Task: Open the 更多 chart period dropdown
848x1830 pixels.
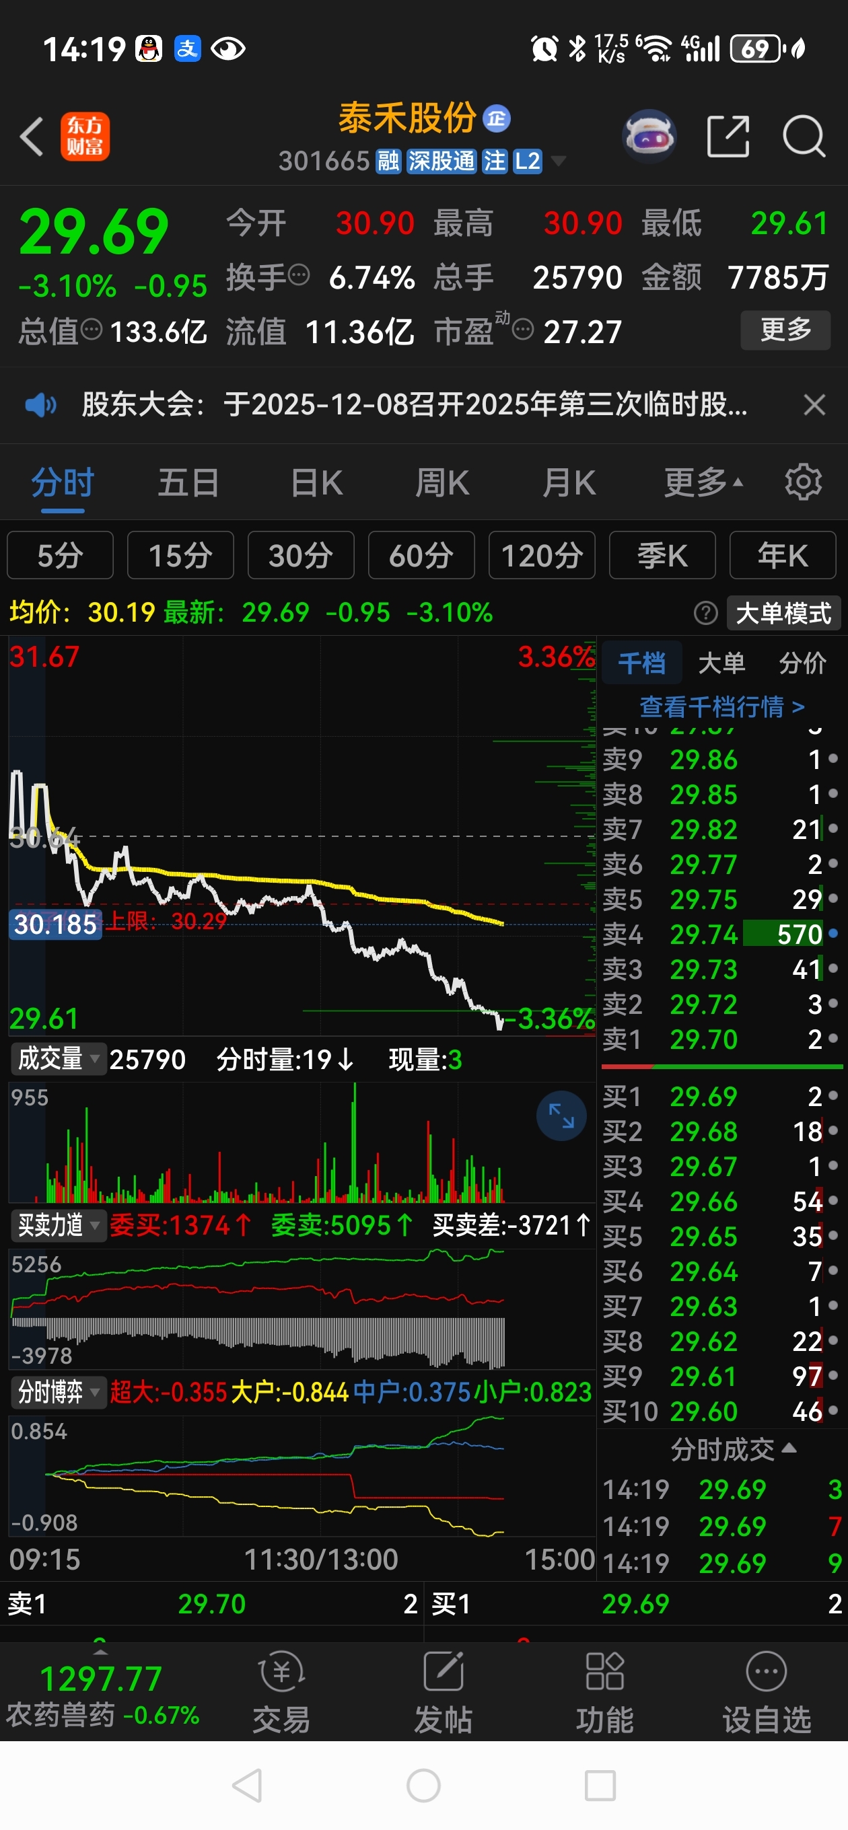Action: pyautogui.click(x=703, y=482)
